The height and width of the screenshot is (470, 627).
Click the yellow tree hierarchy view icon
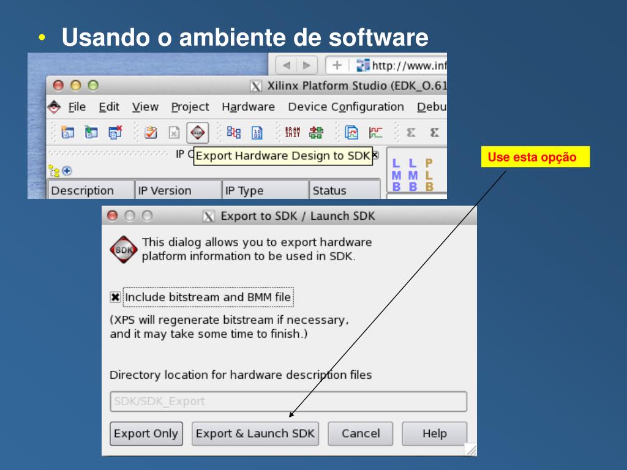point(54,171)
